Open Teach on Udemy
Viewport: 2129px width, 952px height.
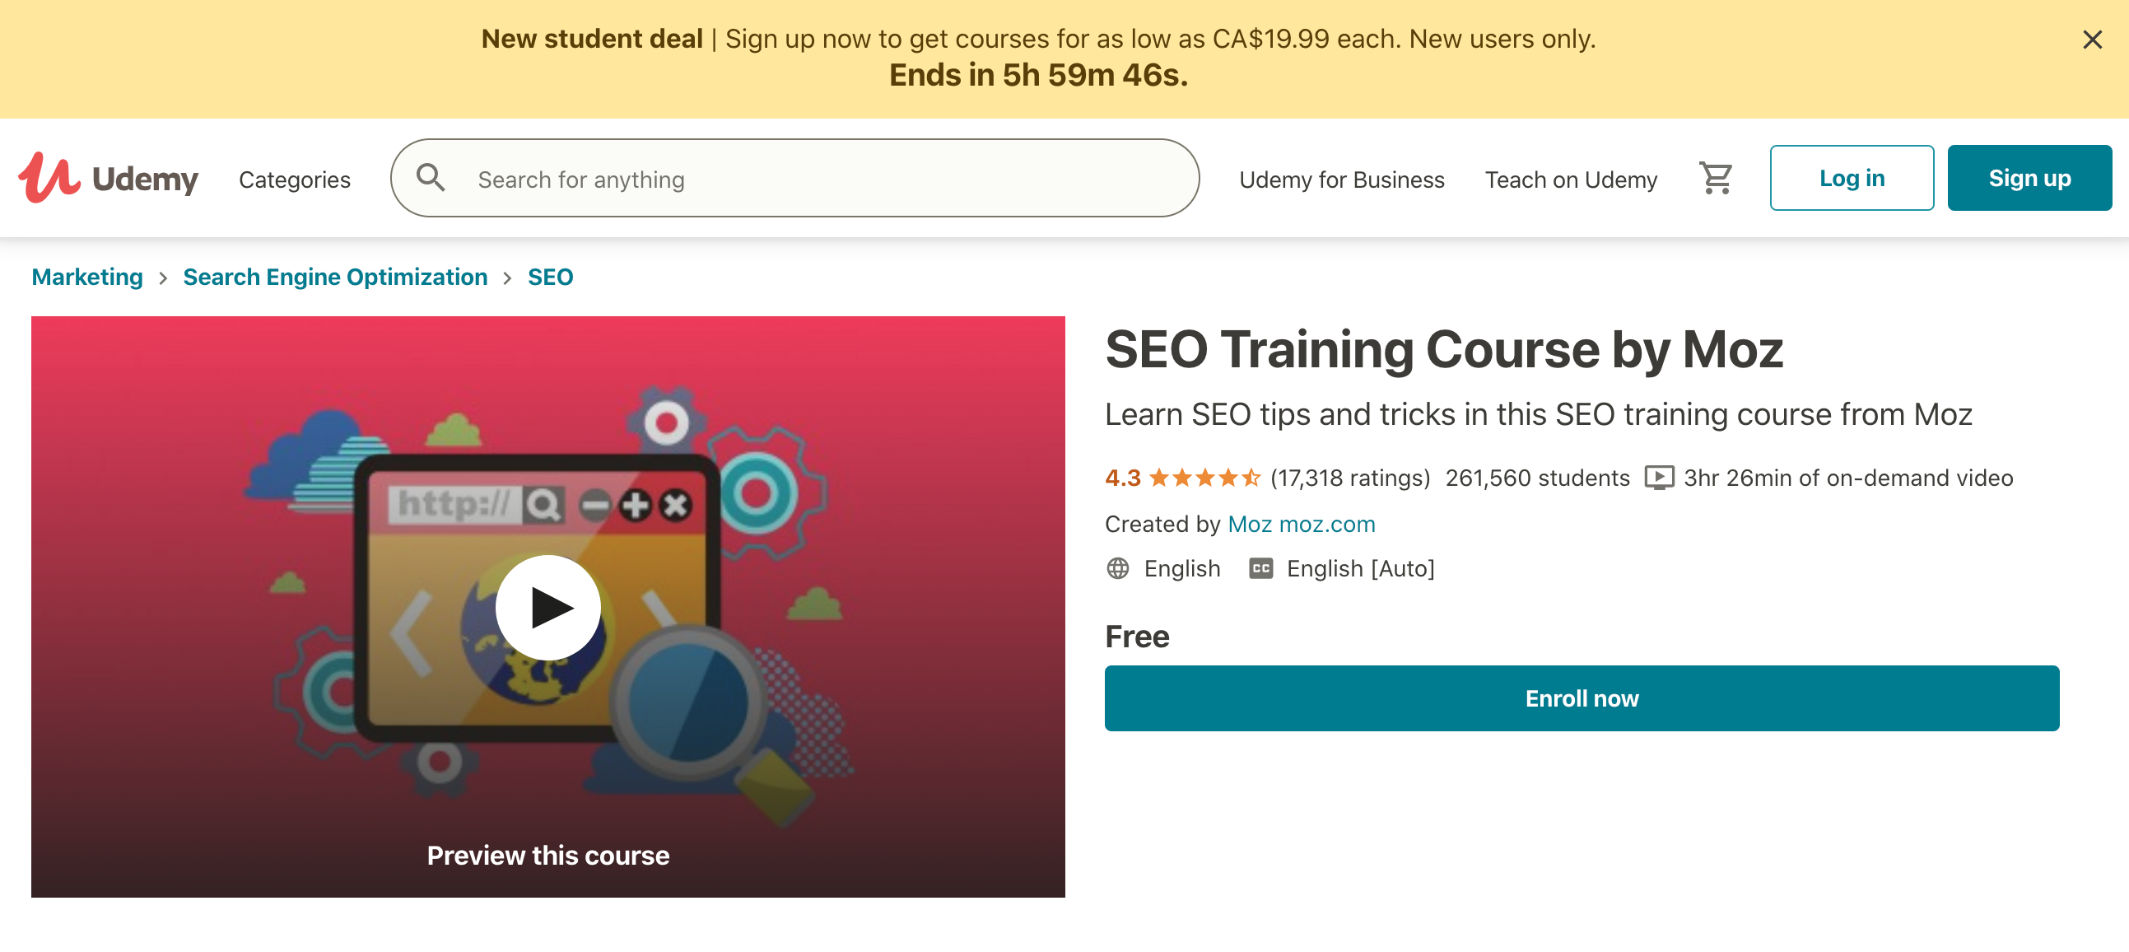coord(1570,180)
